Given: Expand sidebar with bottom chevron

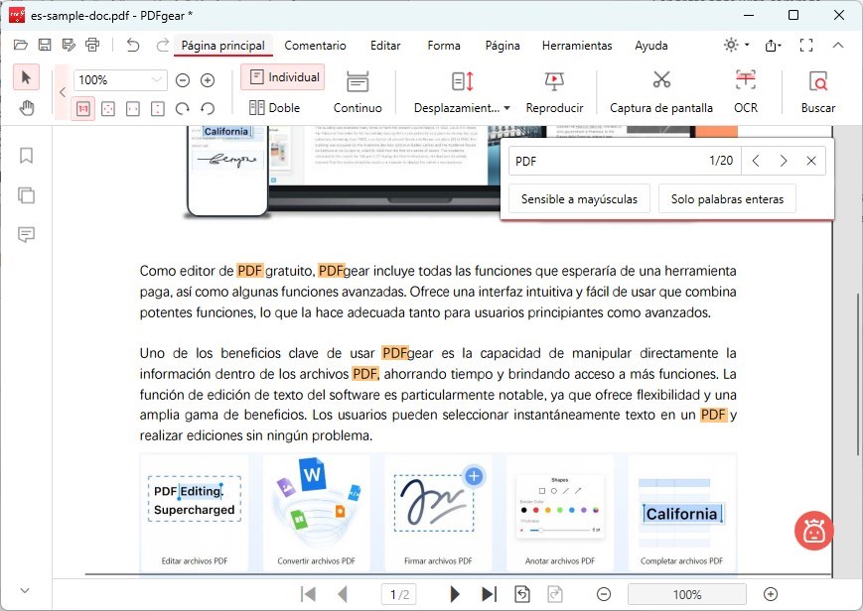Looking at the screenshot, I should click(x=25, y=590).
